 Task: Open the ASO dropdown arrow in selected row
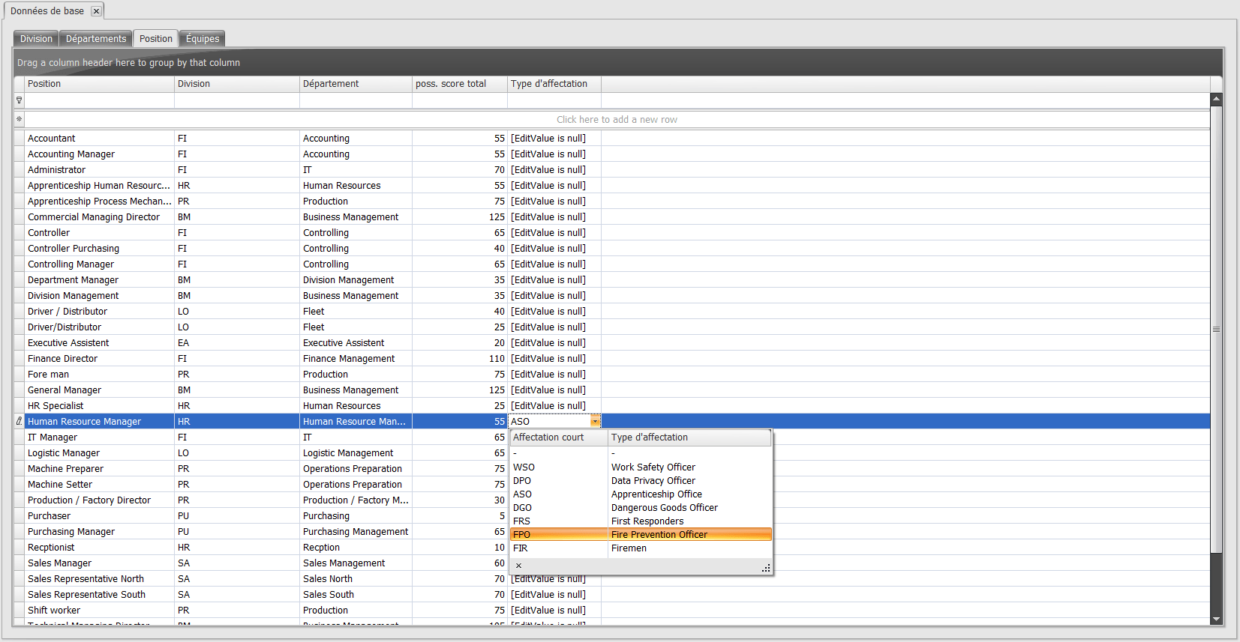[x=595, y=422]
